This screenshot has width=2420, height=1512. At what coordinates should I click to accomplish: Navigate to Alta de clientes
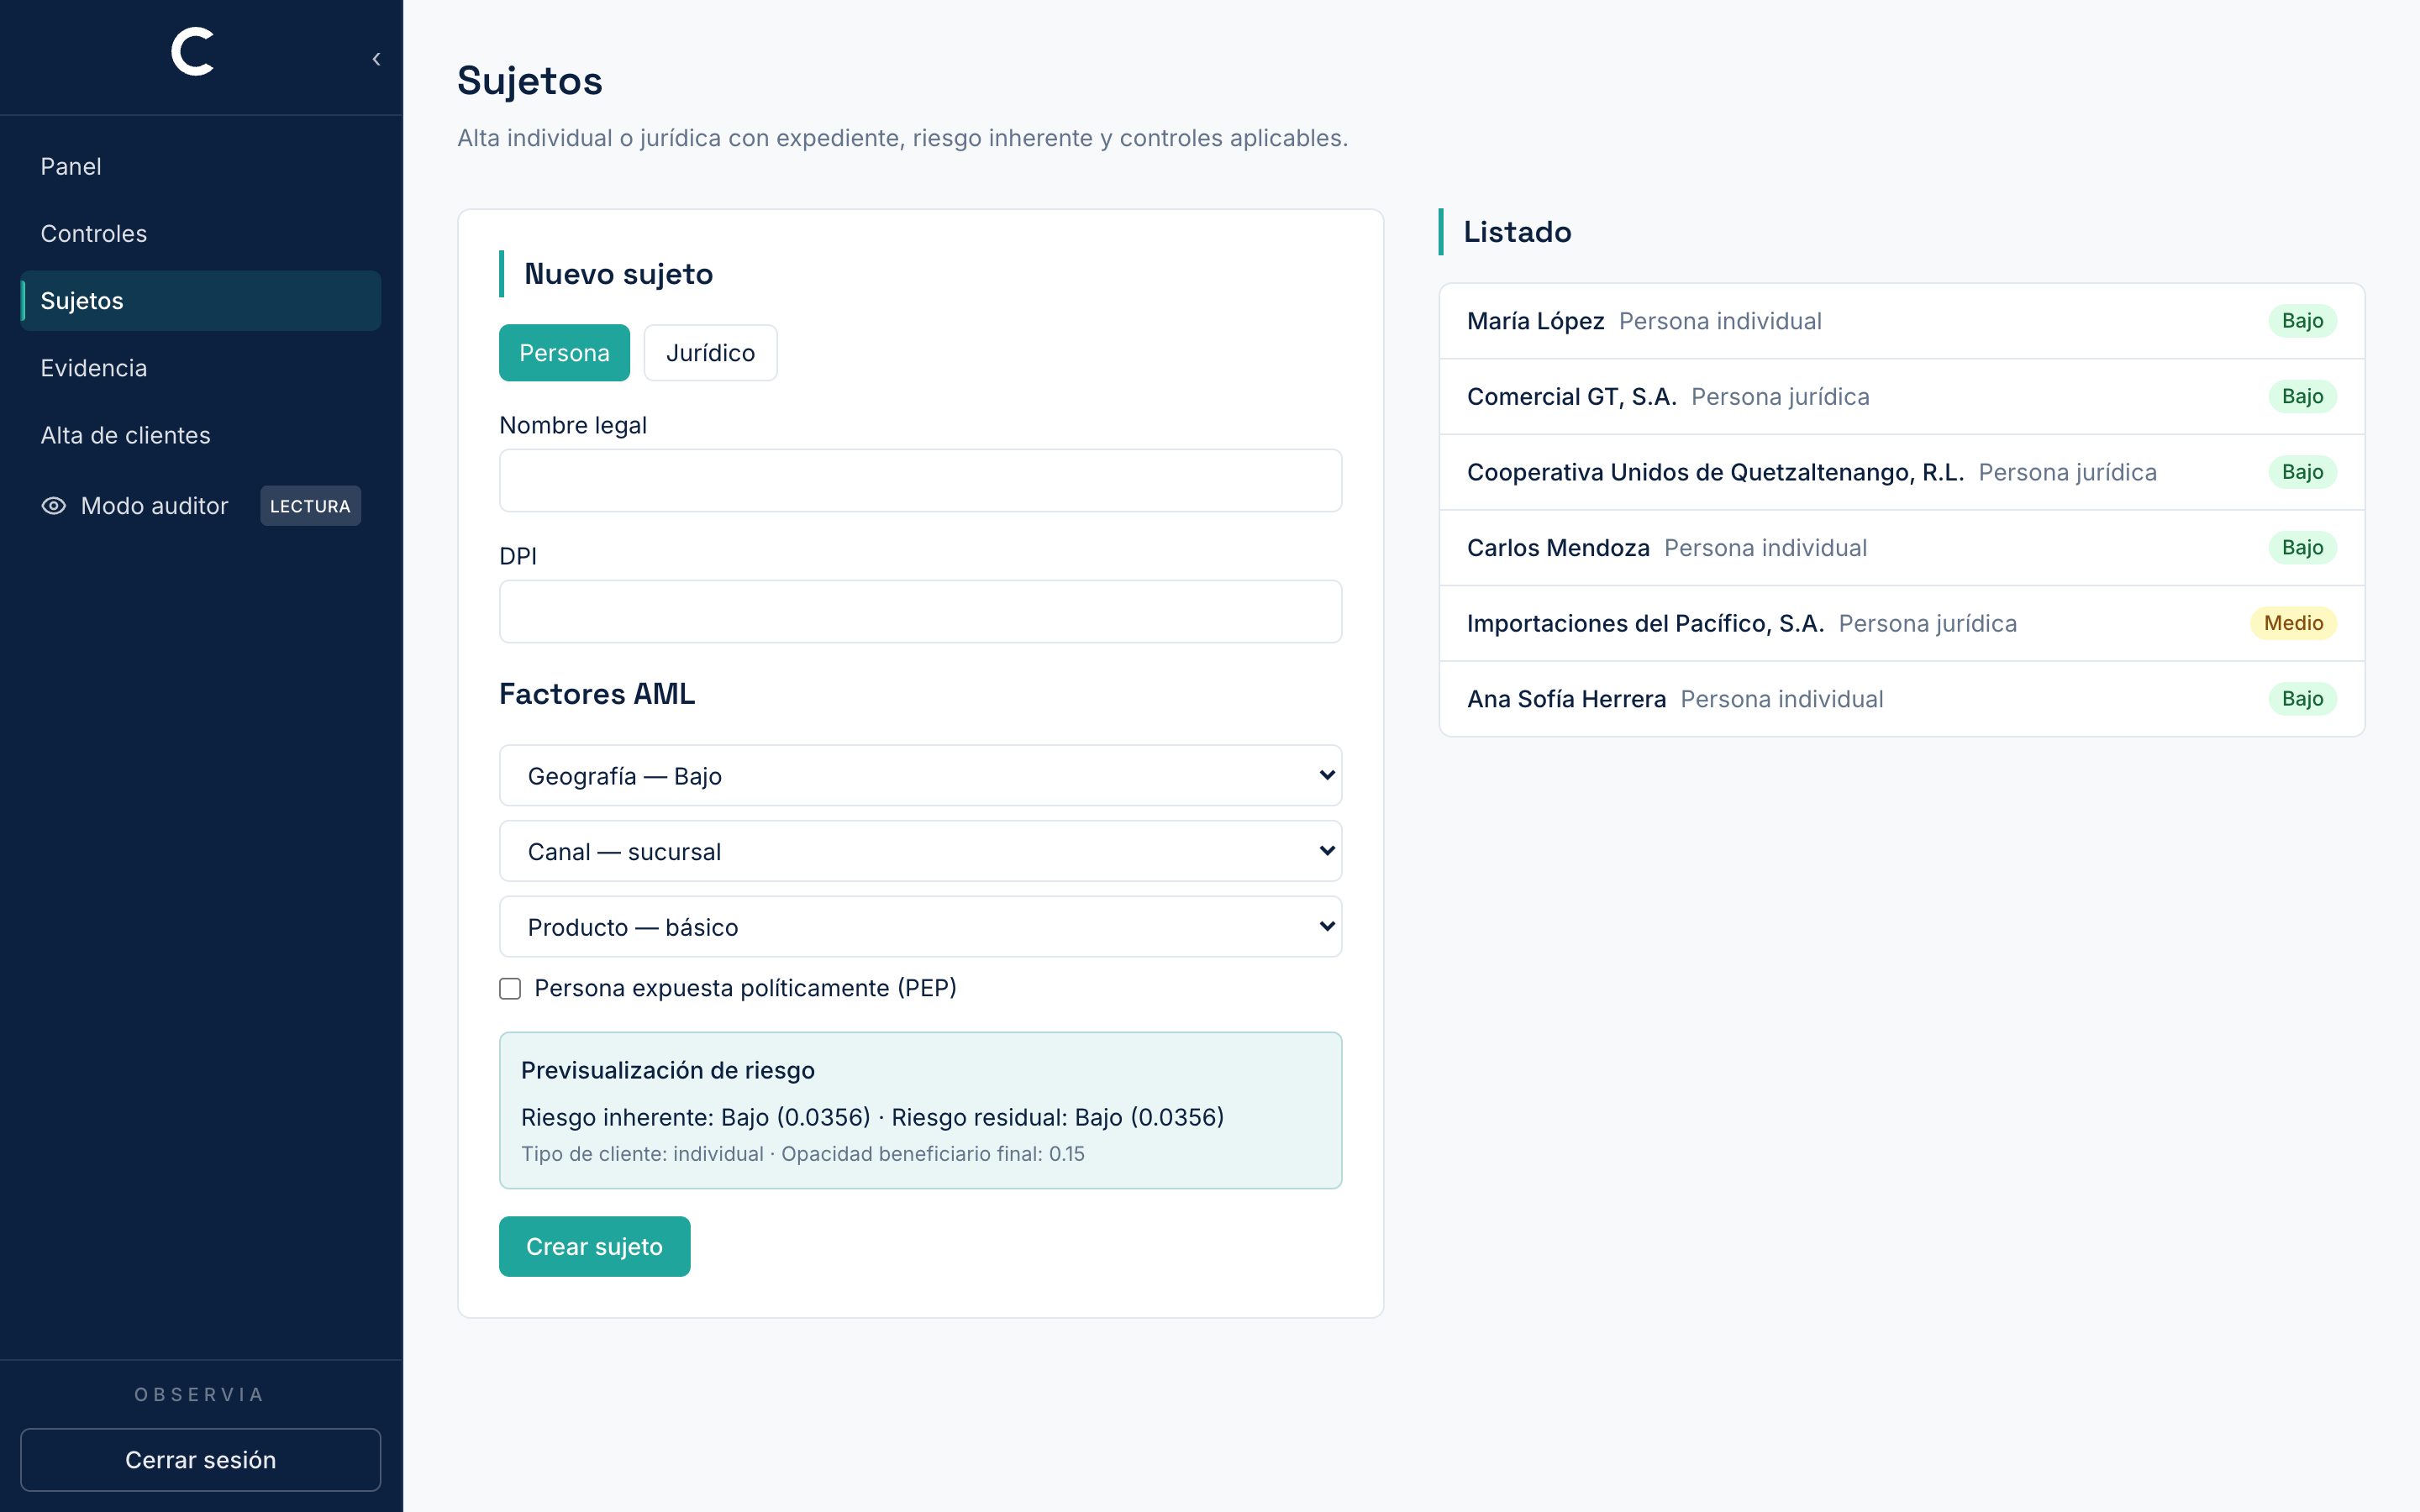[200, 435]
